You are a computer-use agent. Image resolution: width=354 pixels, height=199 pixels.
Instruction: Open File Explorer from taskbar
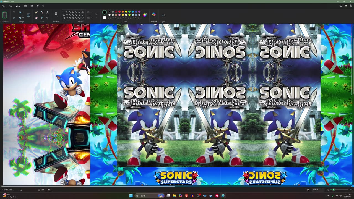174,196
